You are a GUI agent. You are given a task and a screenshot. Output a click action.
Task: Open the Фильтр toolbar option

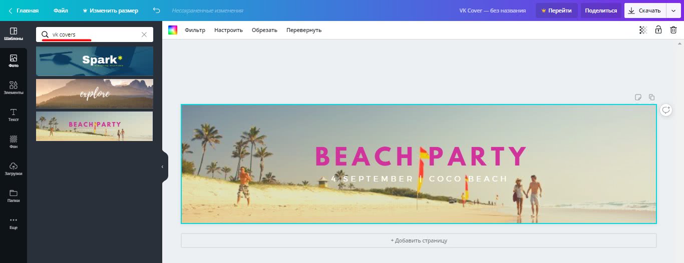(x=195, y=30)
